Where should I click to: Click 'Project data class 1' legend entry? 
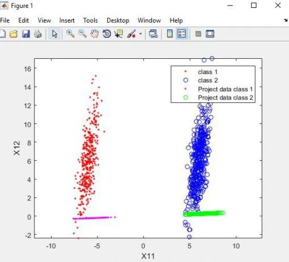point(226,89)
